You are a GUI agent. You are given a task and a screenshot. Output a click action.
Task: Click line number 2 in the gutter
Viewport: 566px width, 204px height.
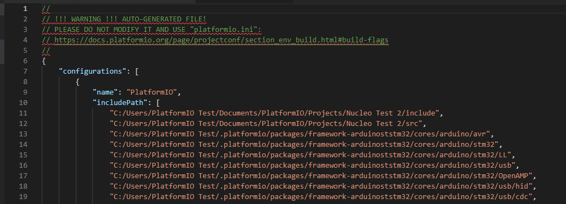25,19
